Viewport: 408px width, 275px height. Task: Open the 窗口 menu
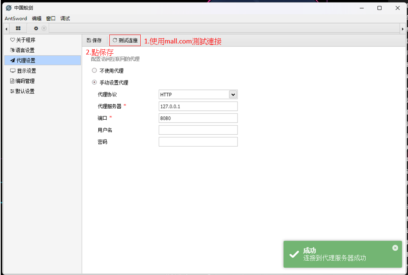(x=51, y=18)
